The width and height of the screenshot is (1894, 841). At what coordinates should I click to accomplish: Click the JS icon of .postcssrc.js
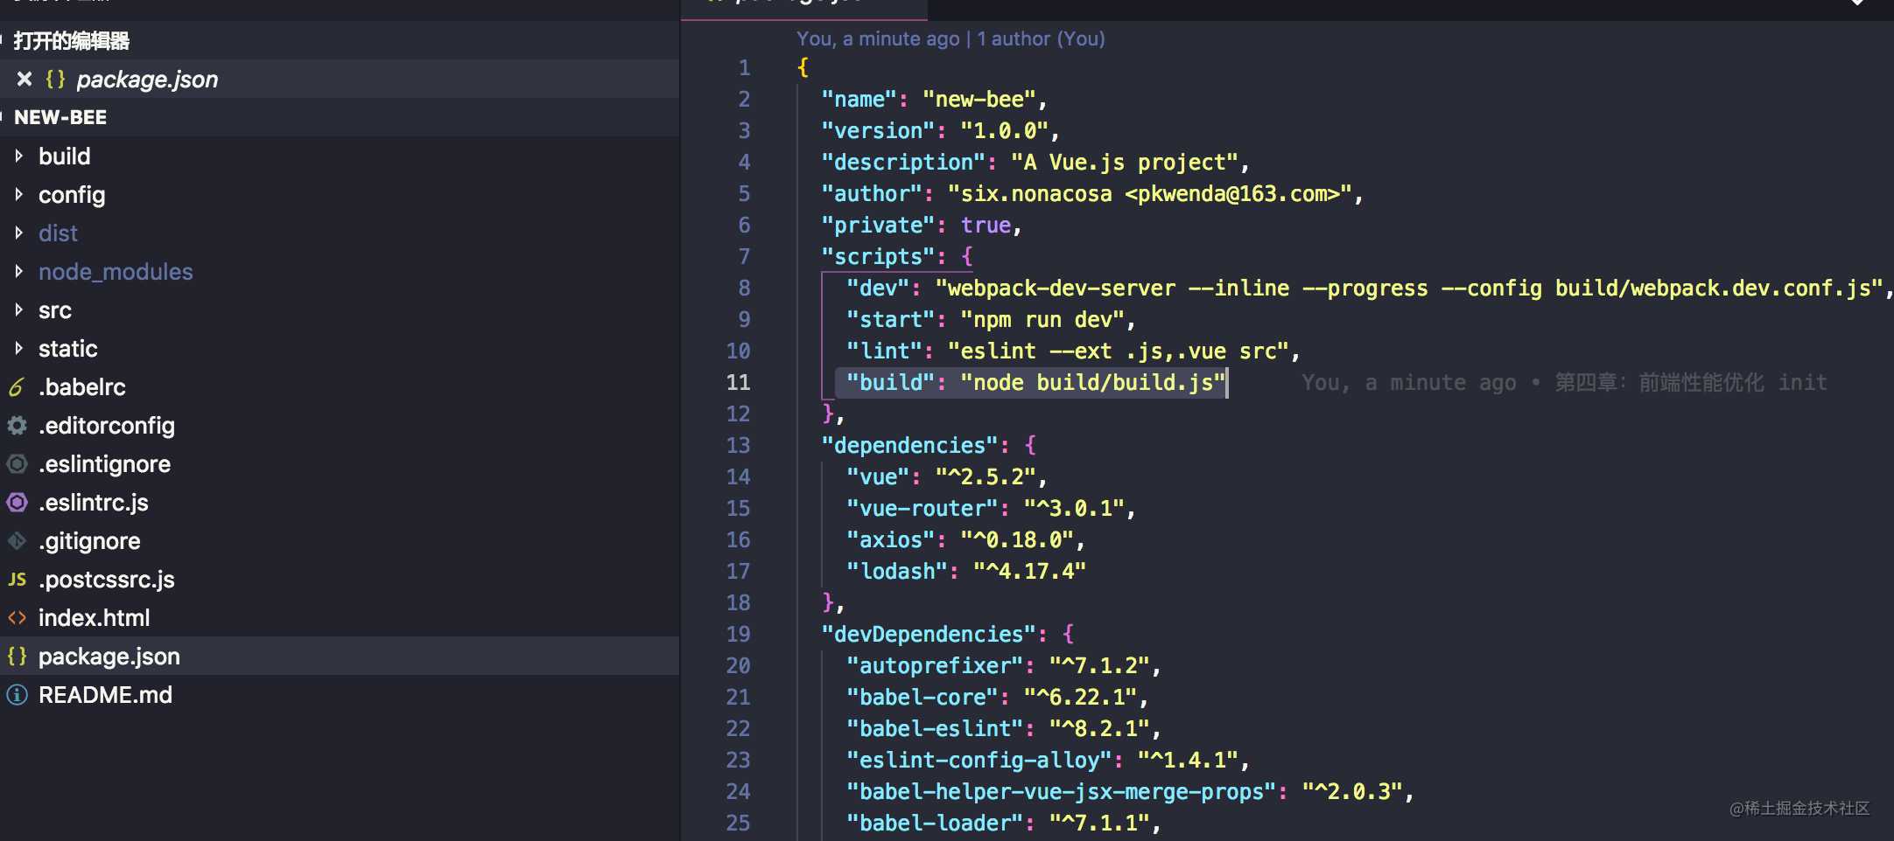point(17,579)
